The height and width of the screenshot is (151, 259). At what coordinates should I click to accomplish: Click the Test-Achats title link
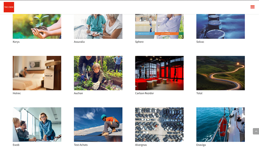[81, 145]
